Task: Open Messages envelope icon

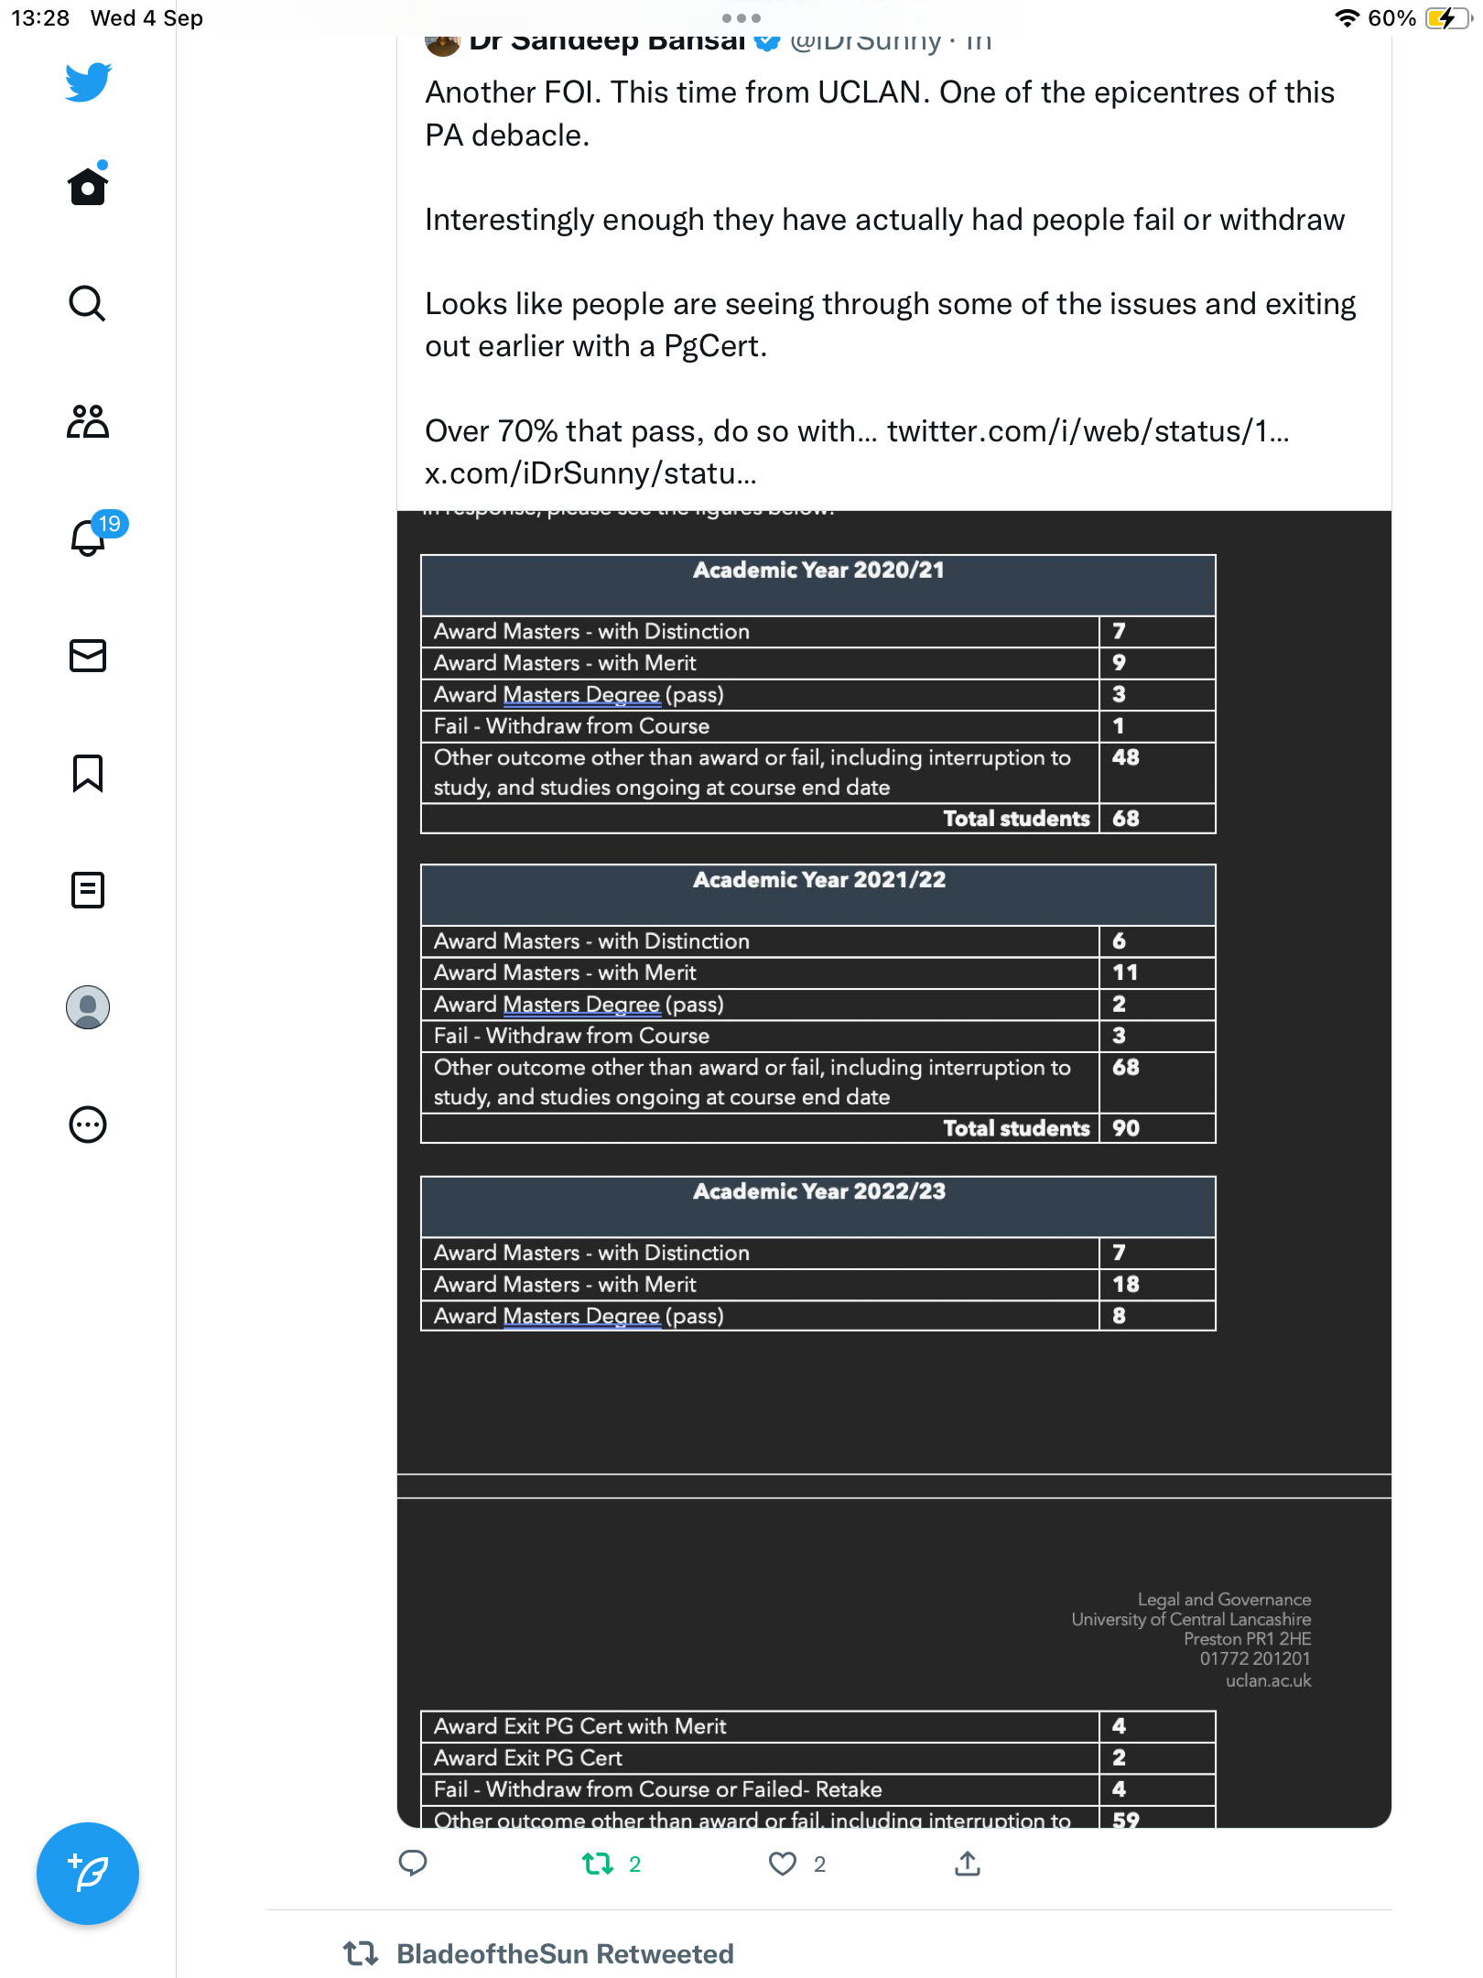Action: 88,656
